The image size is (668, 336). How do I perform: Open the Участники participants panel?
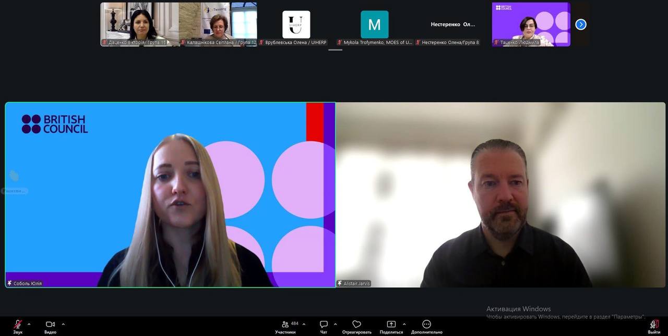285,324
